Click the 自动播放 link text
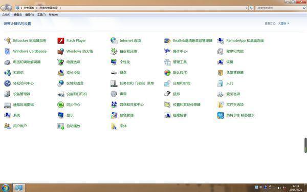The width and height of the screenshot is (307, 192). (x=73, y=126)
